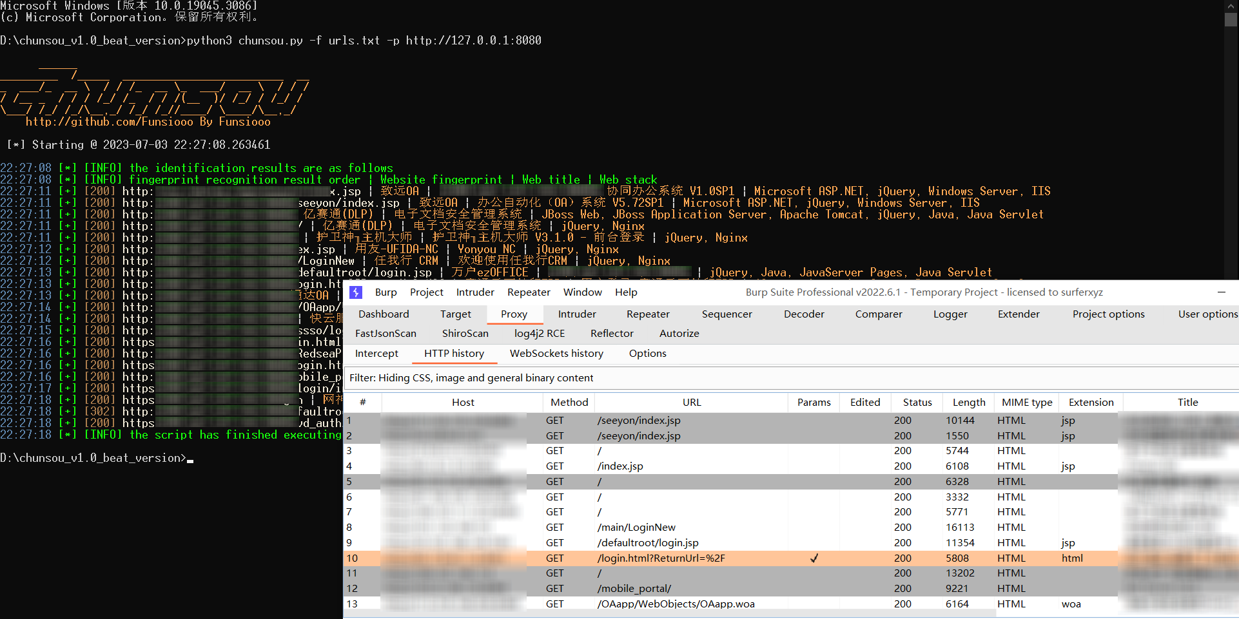1239x619 pixels.
Task: Select the HTTP history sub-tab
Action: (x=454, y=354)
